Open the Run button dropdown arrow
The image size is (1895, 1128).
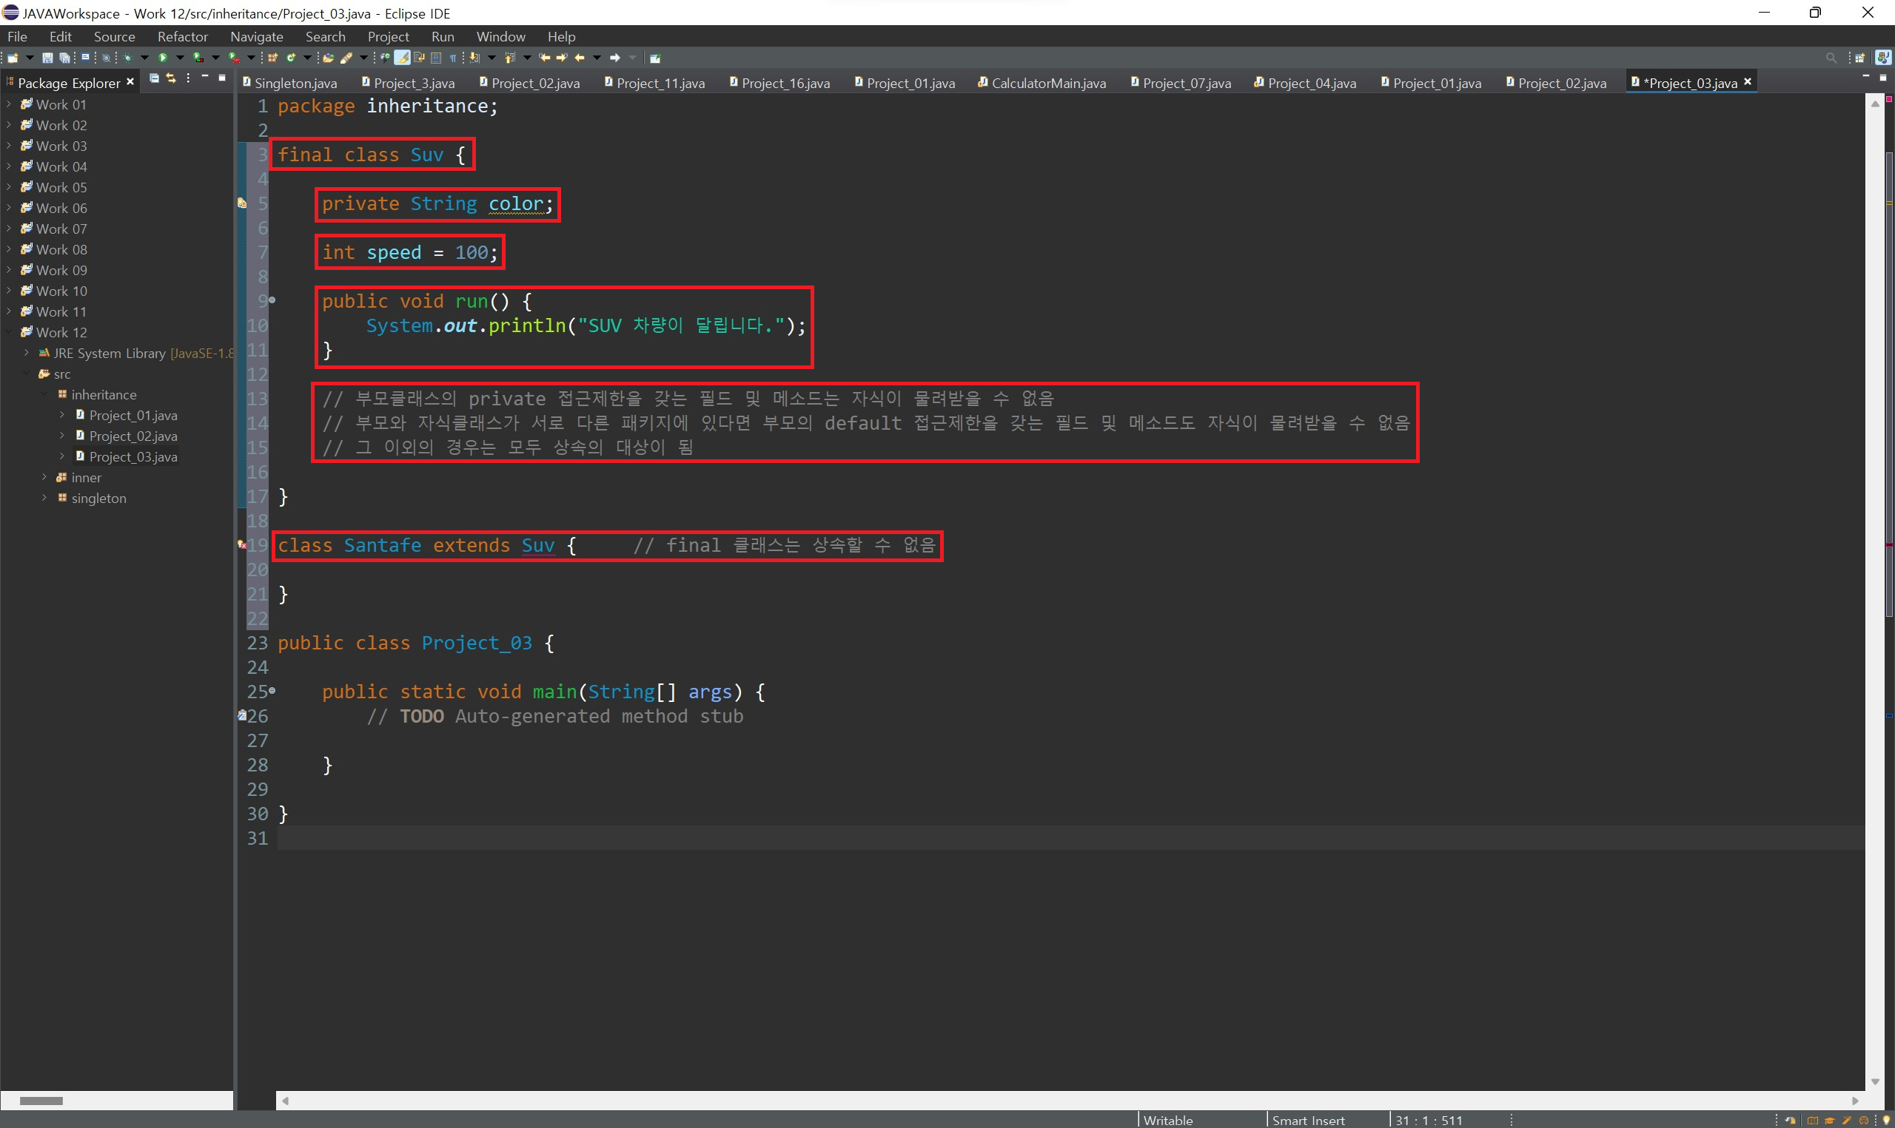(x=180, y=58)
